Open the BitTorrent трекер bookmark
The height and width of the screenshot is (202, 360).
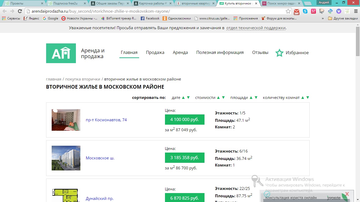[119, 18]
